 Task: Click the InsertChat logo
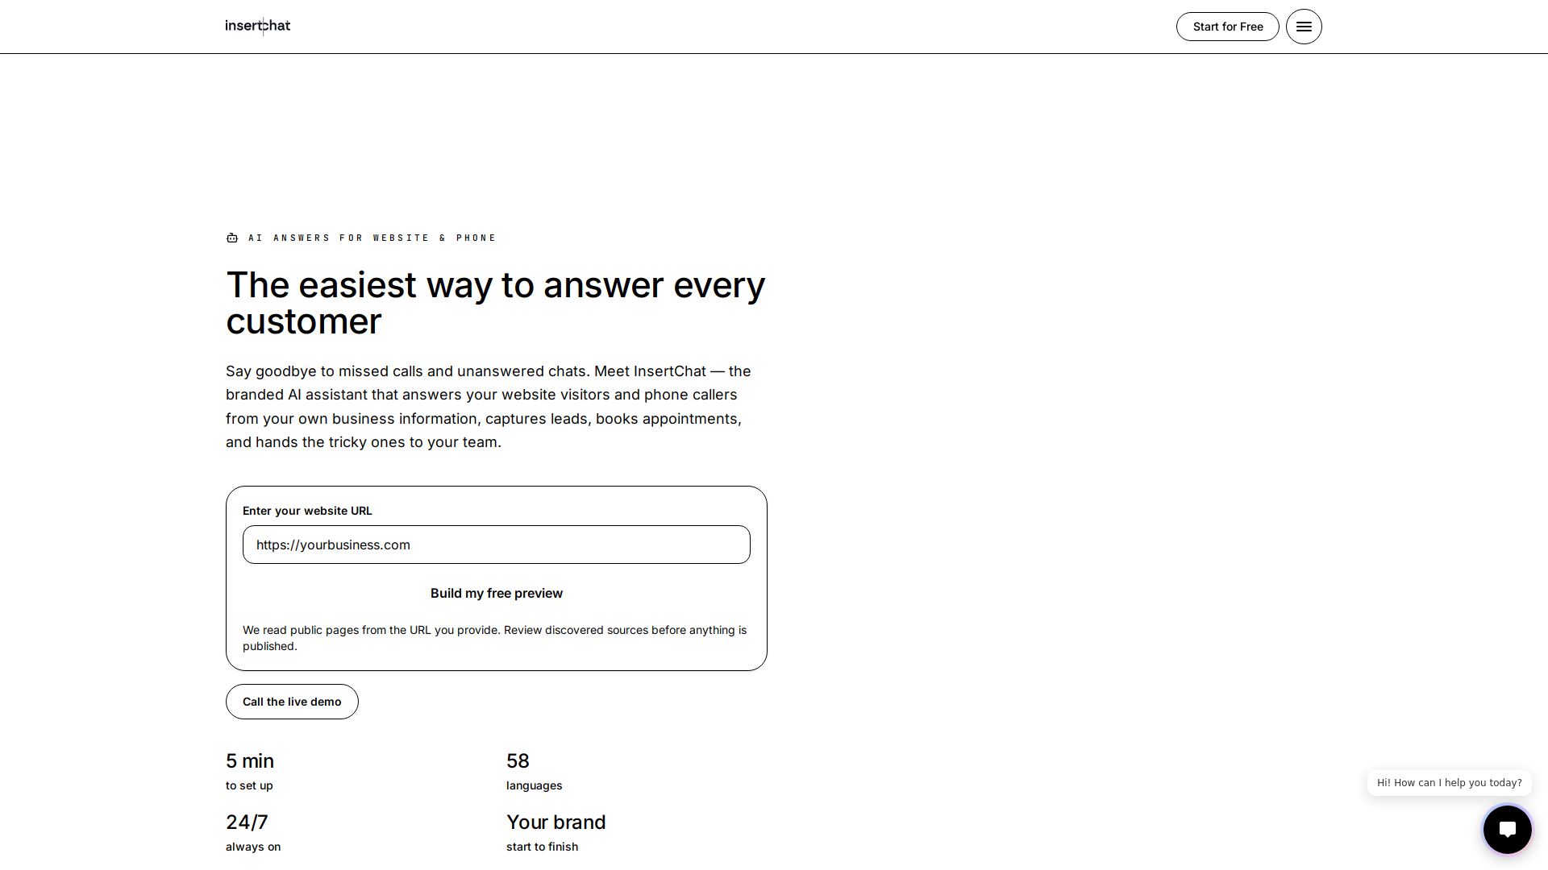(x=258, y=26)
